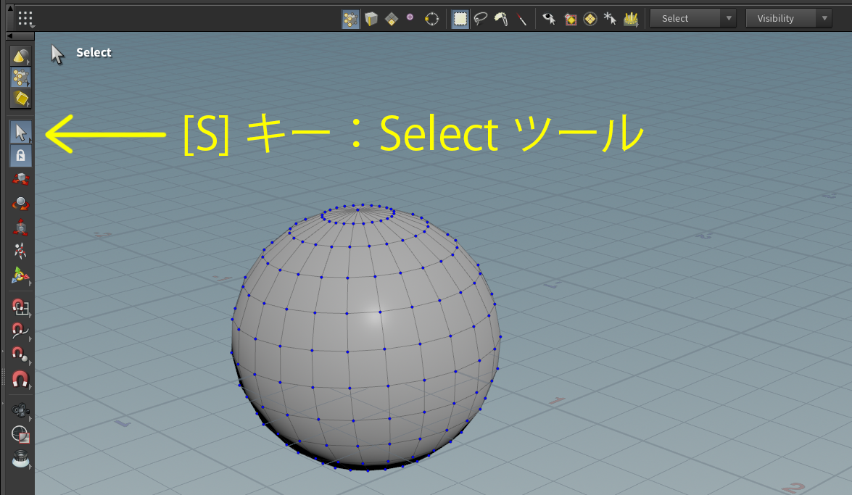Switch to Breakpoints selection circle icon
The image size is (852, 495).
[431, 20]
